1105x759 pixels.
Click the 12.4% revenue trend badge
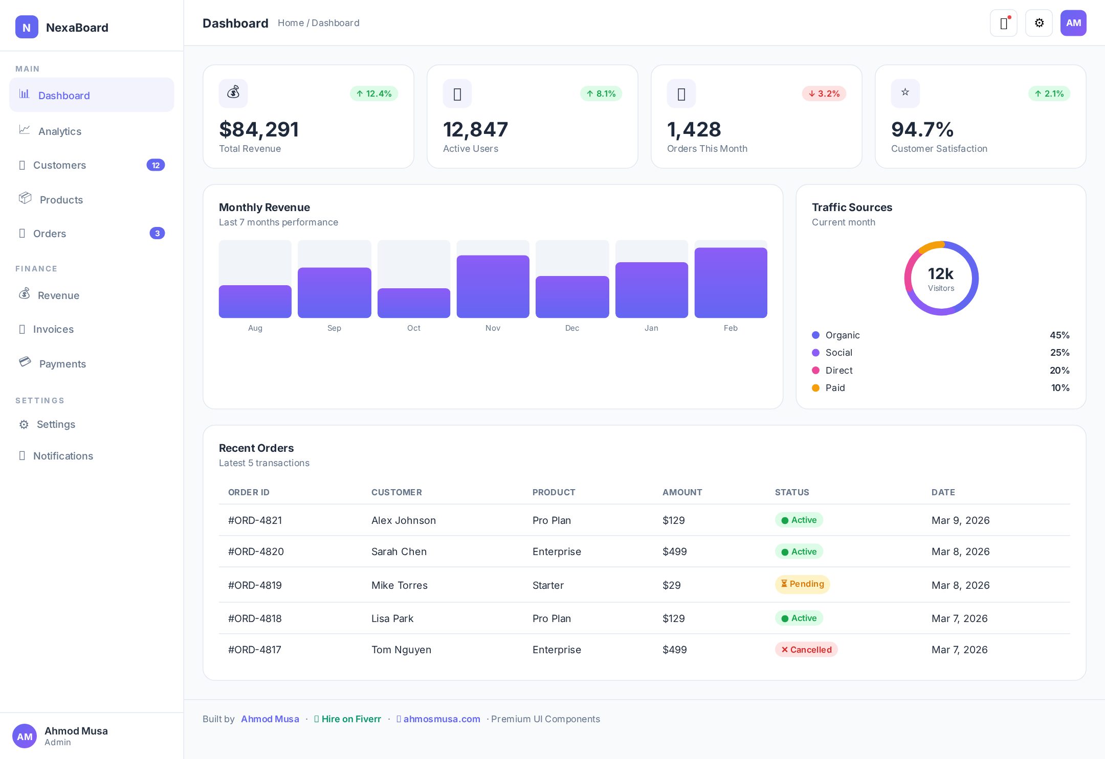coord(374,94)
